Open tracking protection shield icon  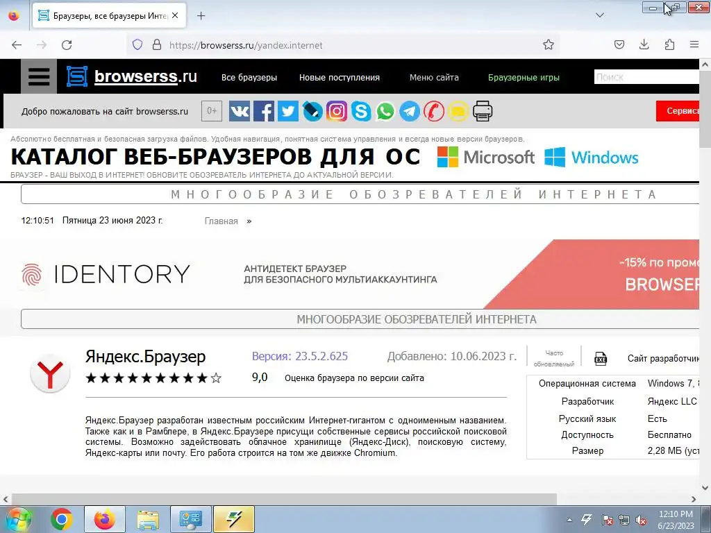point(137,45)
